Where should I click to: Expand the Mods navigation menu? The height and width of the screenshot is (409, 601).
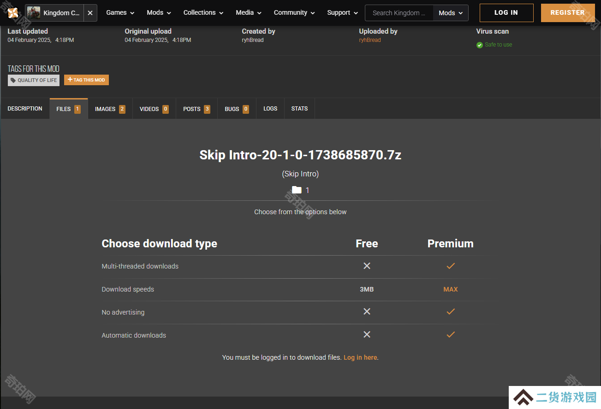point(159,13)
